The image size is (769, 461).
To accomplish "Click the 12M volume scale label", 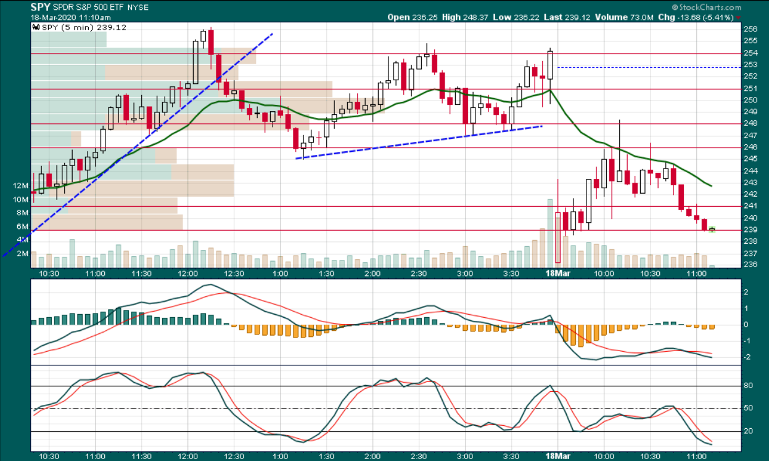I will [22, 186].
